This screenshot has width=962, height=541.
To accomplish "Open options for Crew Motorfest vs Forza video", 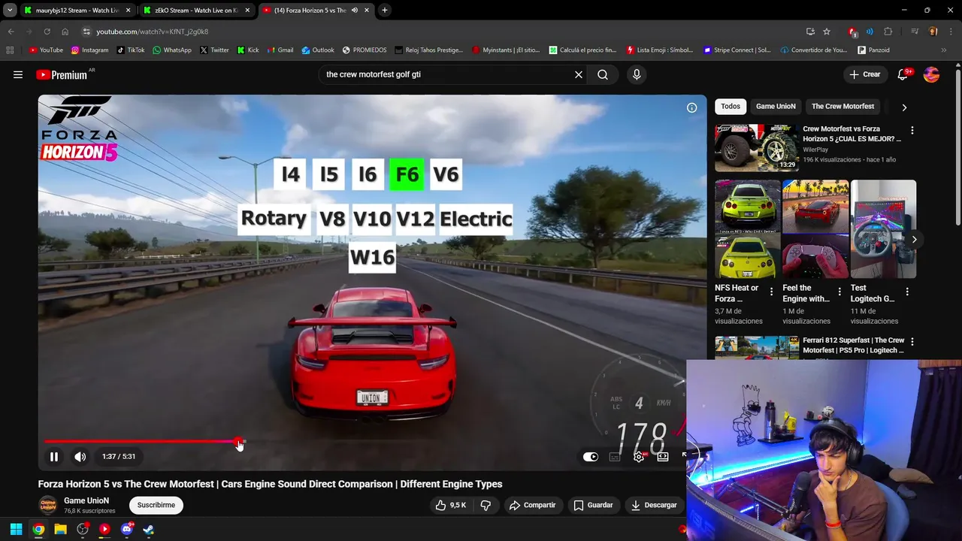I will [x=912, y=130].
